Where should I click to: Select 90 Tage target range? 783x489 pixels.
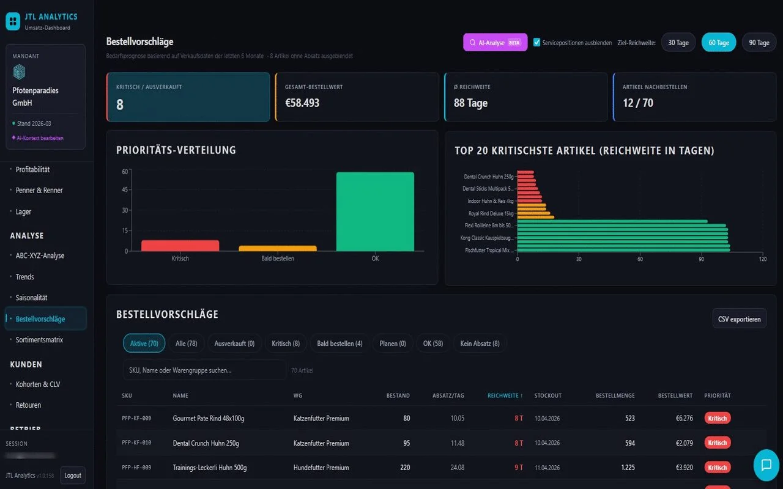(759, 43)
